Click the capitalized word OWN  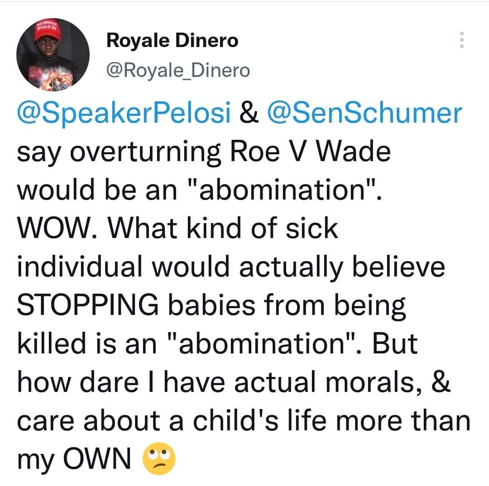tap(97, 458)
